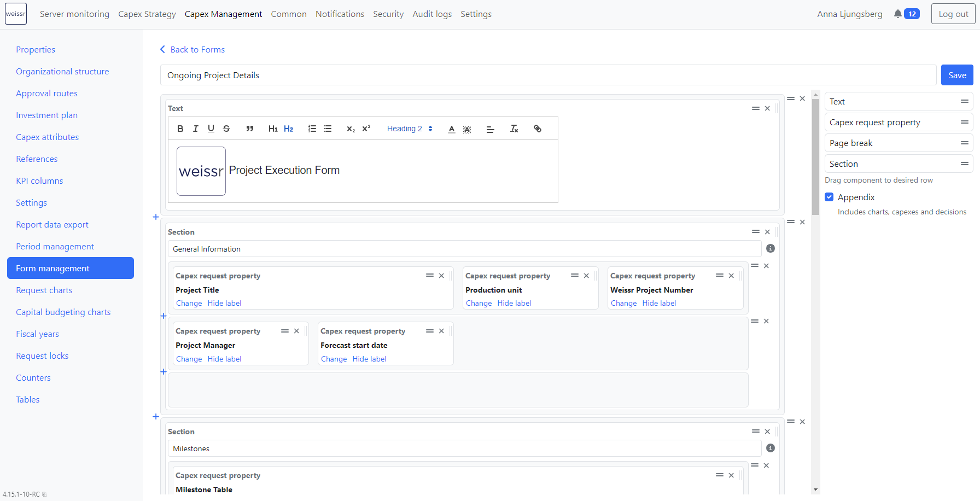Click the insert link icon
The width and height of the screenshot is (980, 501).
pos(538,129)
